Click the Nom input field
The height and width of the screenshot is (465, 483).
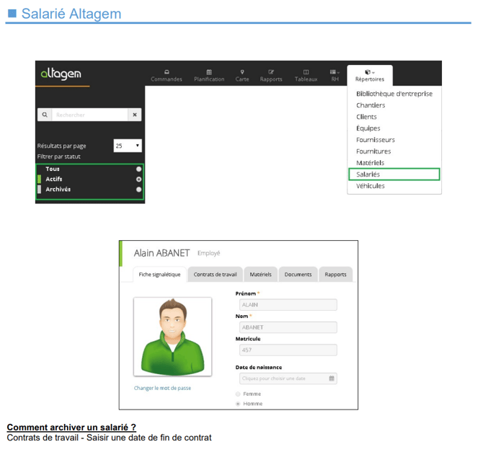tap(288, 327)
